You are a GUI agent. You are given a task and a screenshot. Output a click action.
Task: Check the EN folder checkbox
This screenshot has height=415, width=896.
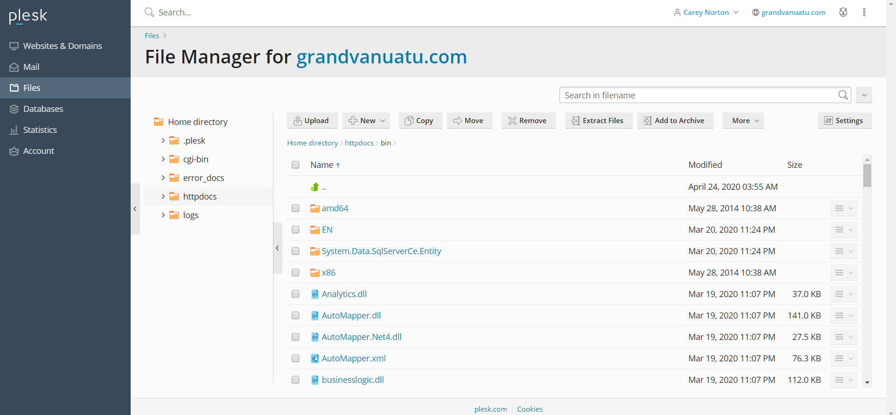click(295, 229)
